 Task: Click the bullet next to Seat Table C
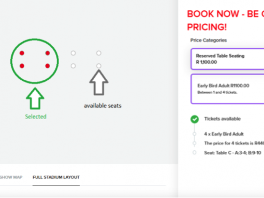coord(195,152)
